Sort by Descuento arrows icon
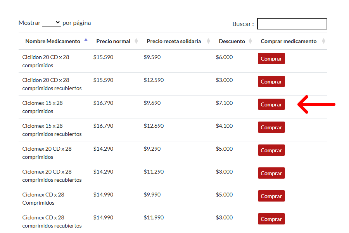Viewport: 349px width, 233px height. tap(250, 41)
